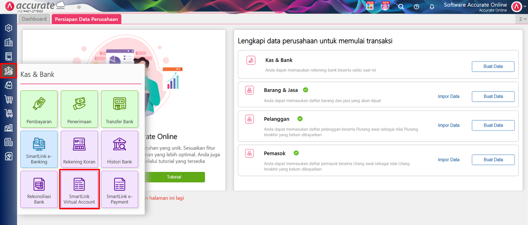Image resolution: width=528 pixels, height=225 pixels.
Task: Open the Purchase shopping cart sidebar icon
Action: pyautogui.click(x=9, y=99)
